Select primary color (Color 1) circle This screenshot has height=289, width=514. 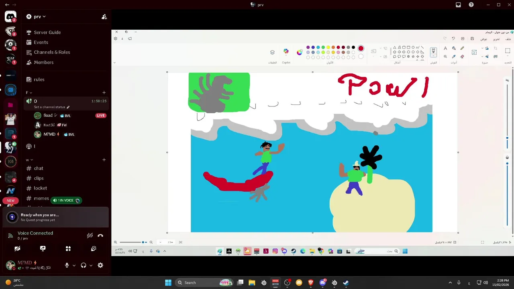coord(361,49)
